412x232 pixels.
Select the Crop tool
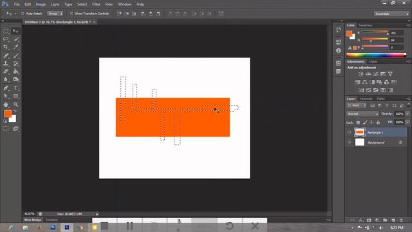click(6, 47)
